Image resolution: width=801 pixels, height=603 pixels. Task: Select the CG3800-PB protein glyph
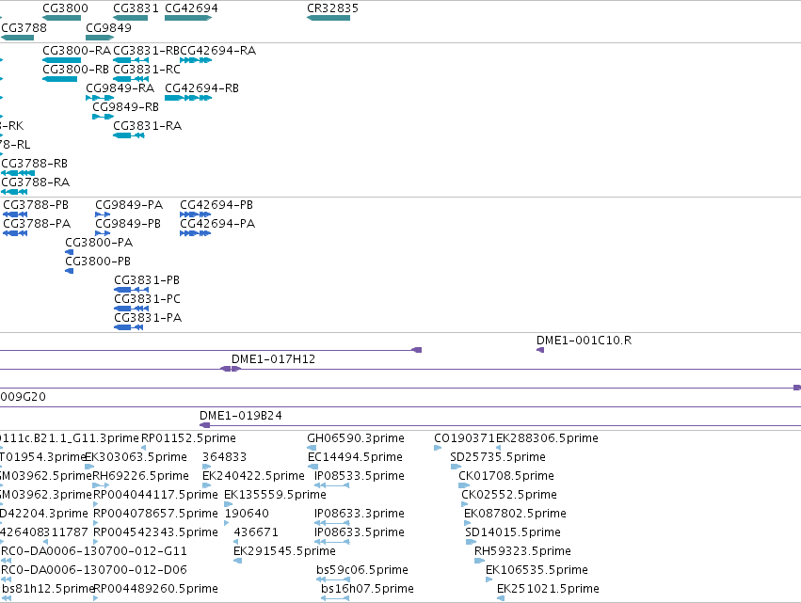(70, 271)
